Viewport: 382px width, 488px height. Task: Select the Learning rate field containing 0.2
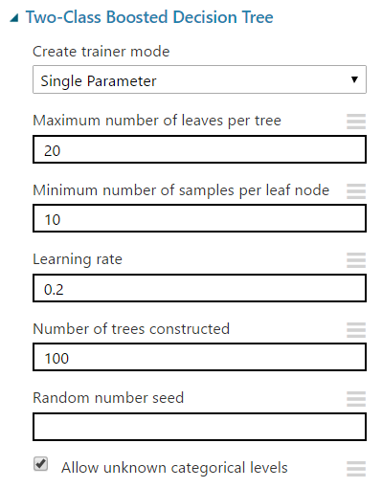(x=199, y=288)
